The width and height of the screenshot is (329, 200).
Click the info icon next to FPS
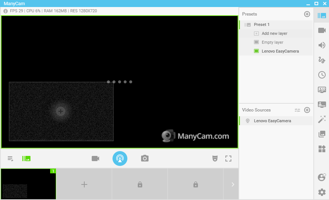(6, 11)
